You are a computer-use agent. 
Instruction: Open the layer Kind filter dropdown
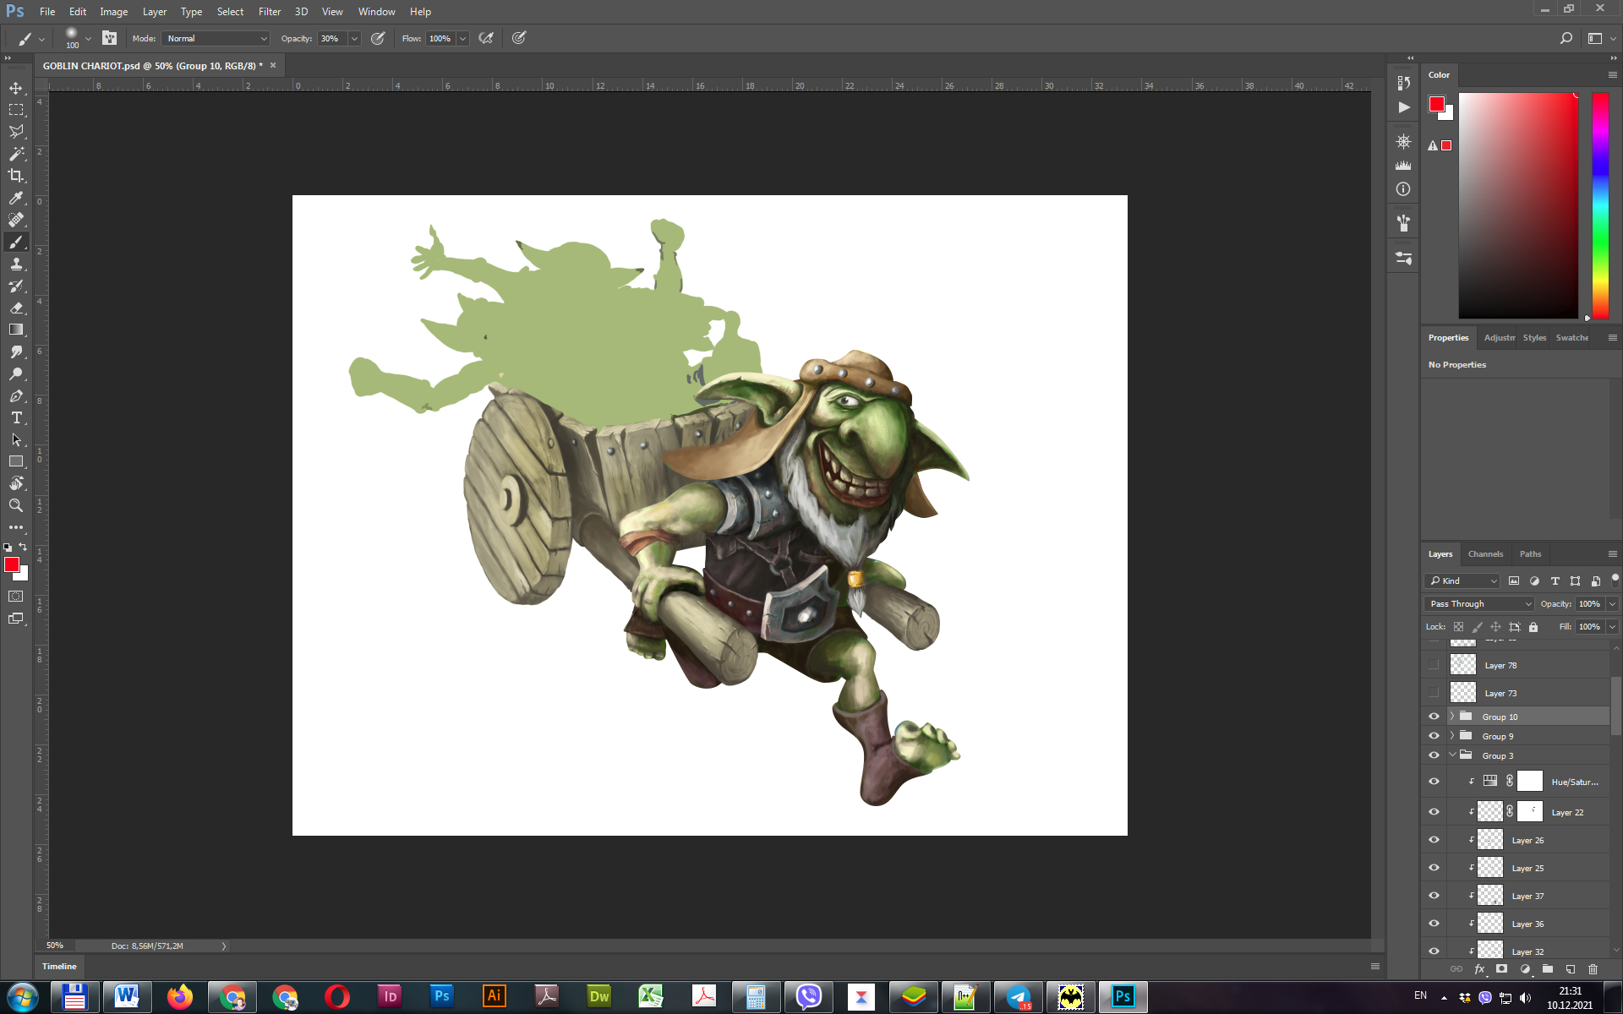[x=1462, y=581]
